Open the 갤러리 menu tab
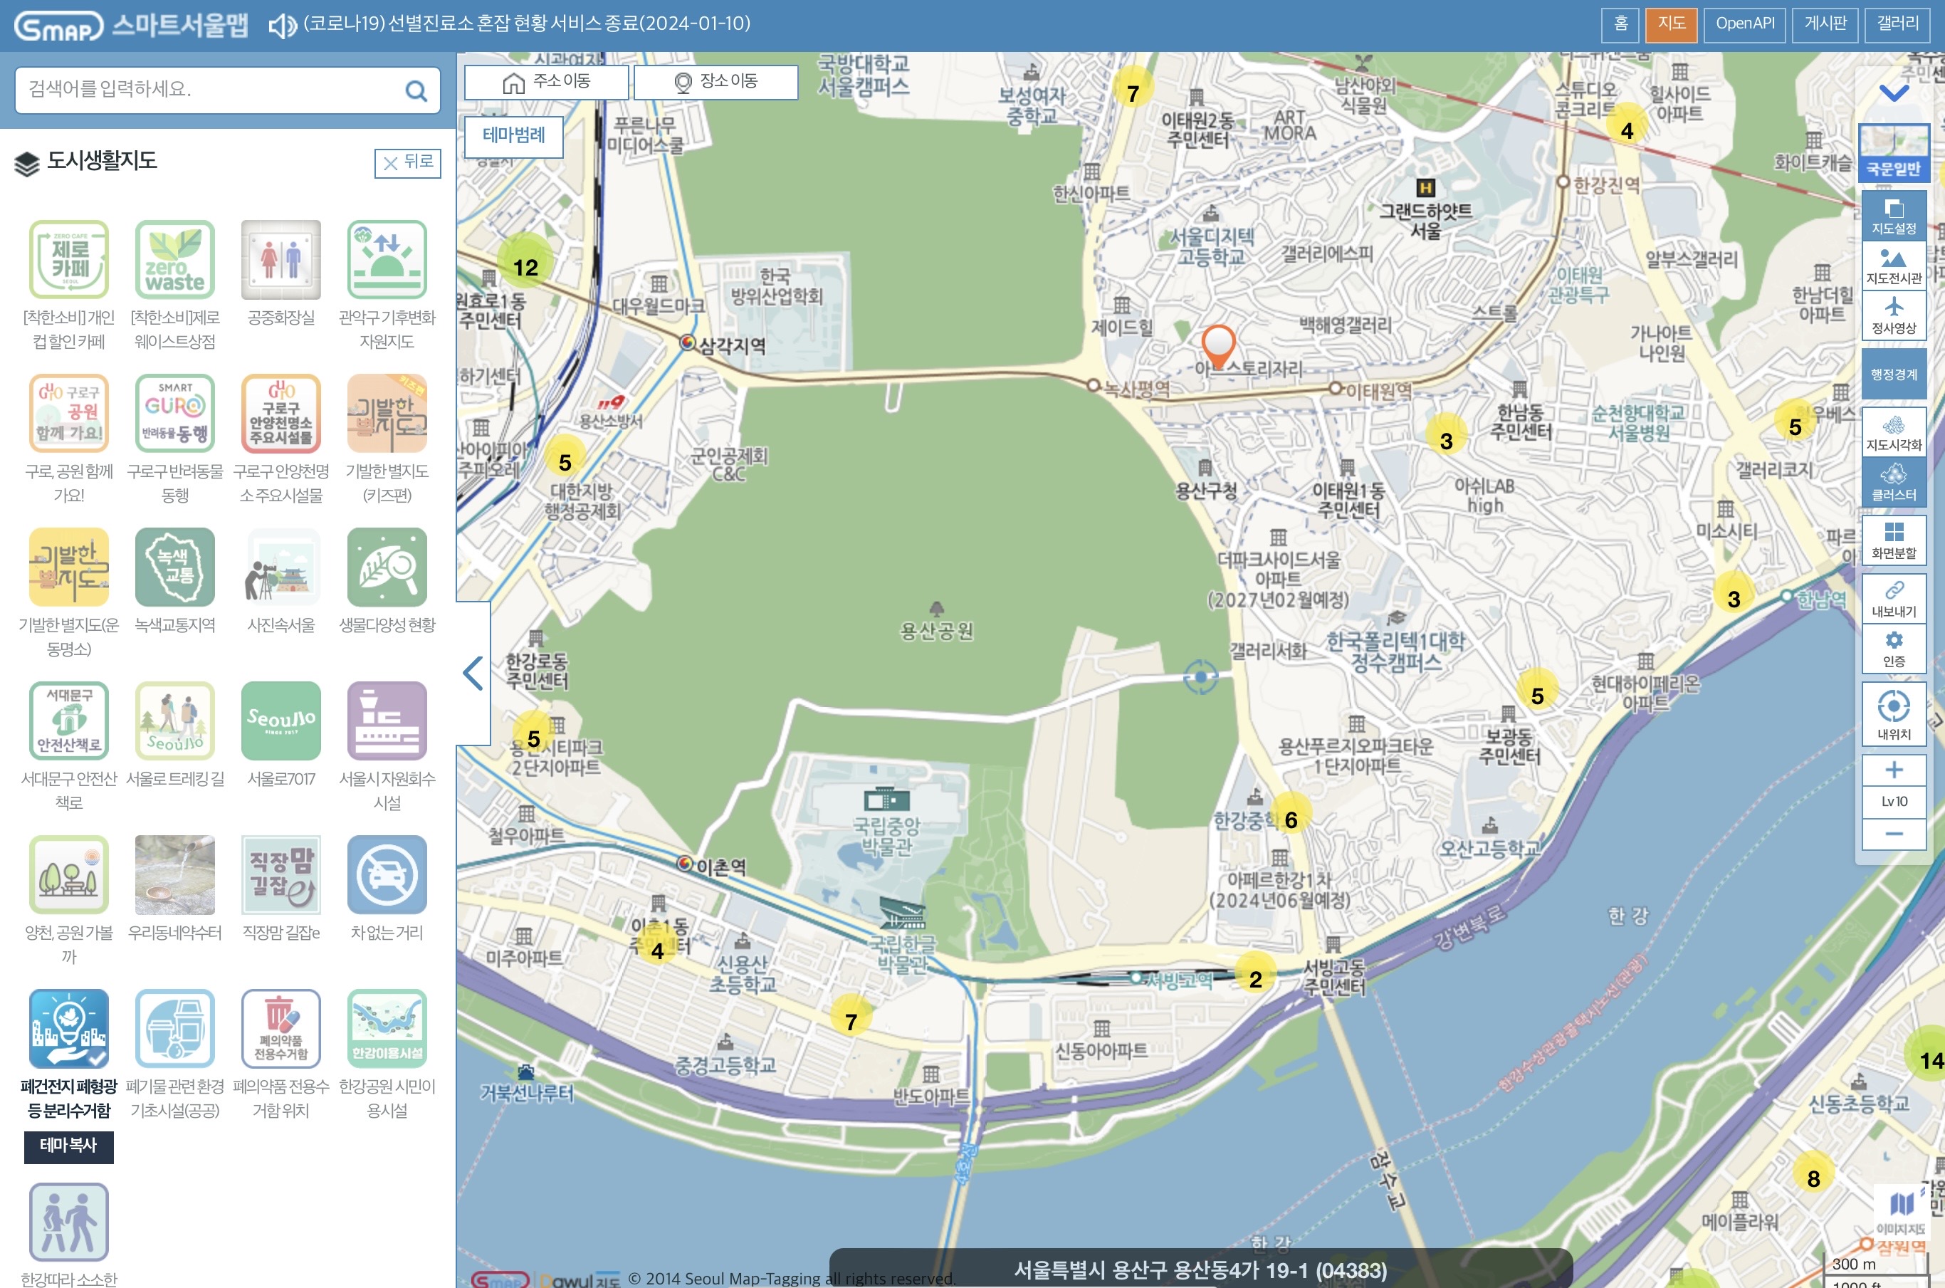 click(1897, 23)
